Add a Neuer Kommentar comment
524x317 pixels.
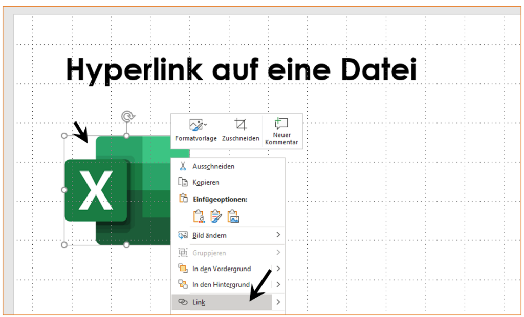click(x=281, y=131)
